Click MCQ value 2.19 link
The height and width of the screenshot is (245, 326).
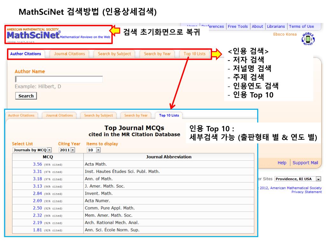38,222
